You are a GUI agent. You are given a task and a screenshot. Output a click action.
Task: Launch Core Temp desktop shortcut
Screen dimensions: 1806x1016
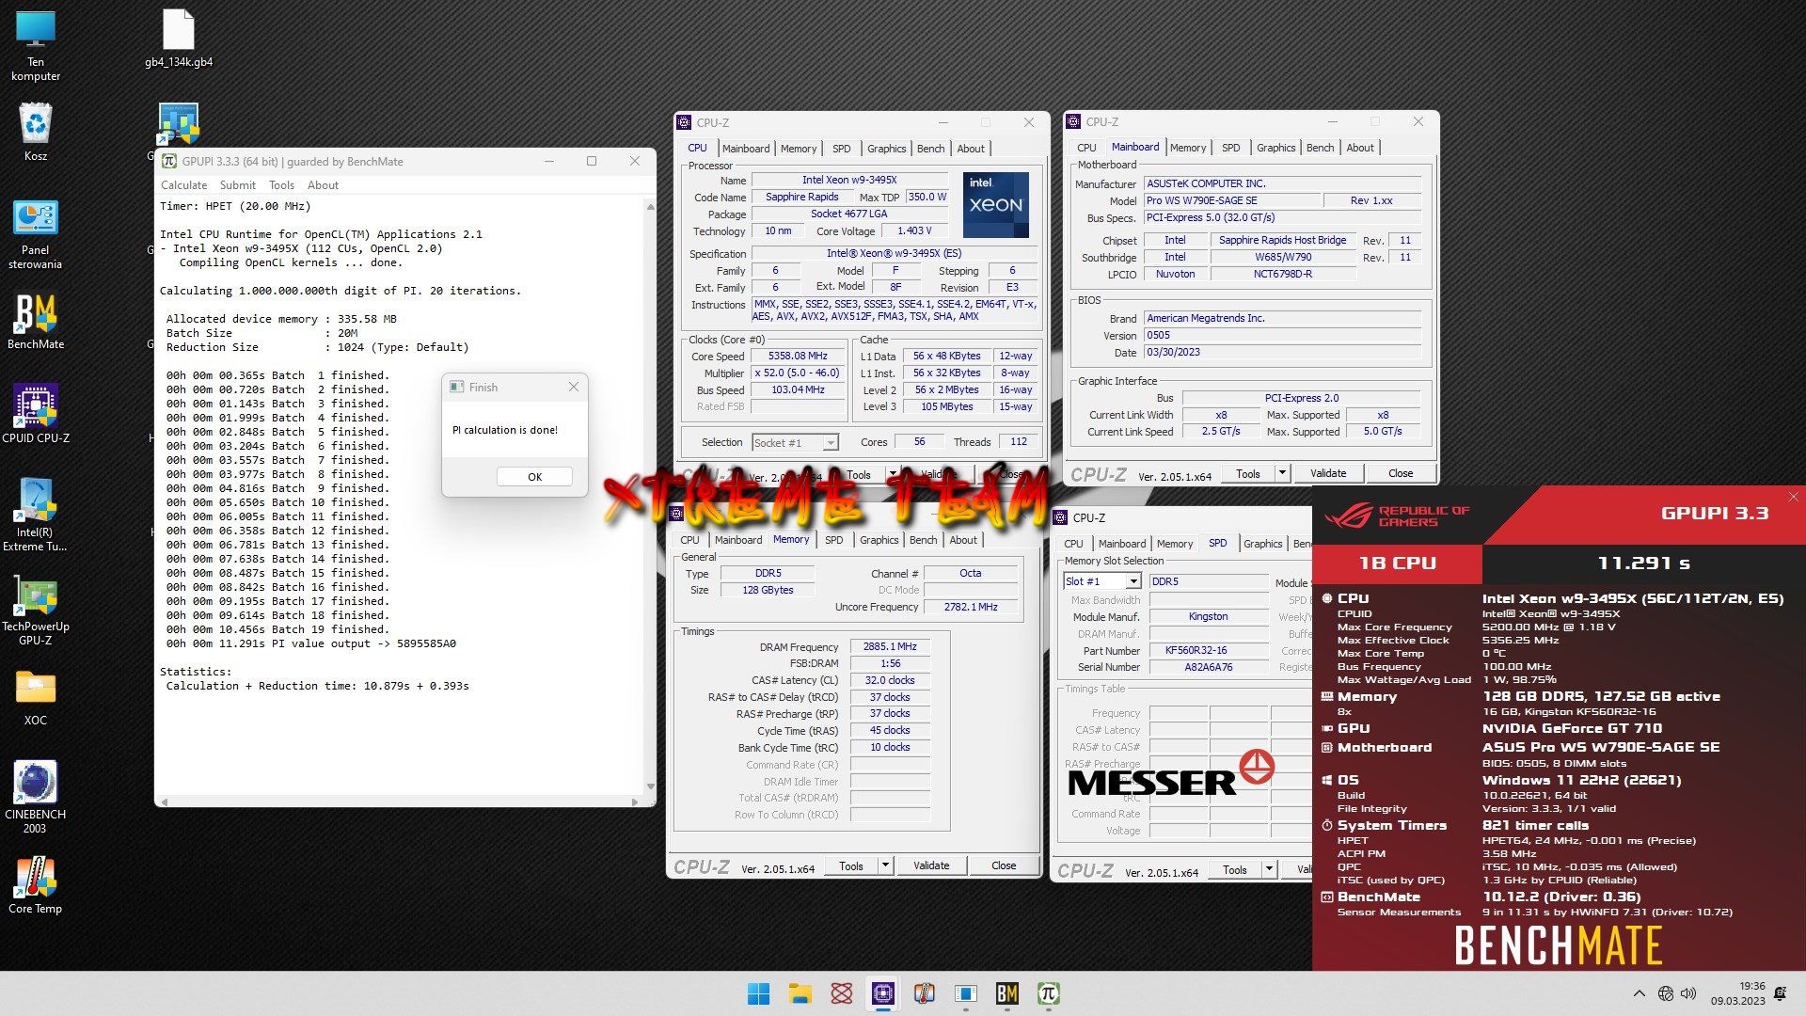(x=36, y=884)
